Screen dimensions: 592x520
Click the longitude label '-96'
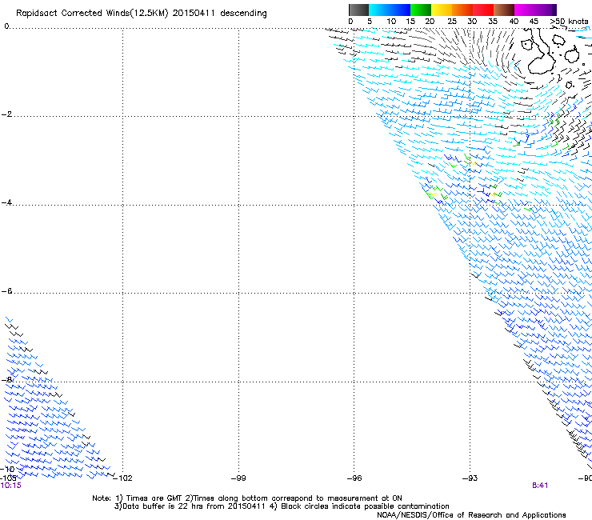(354, 478)
